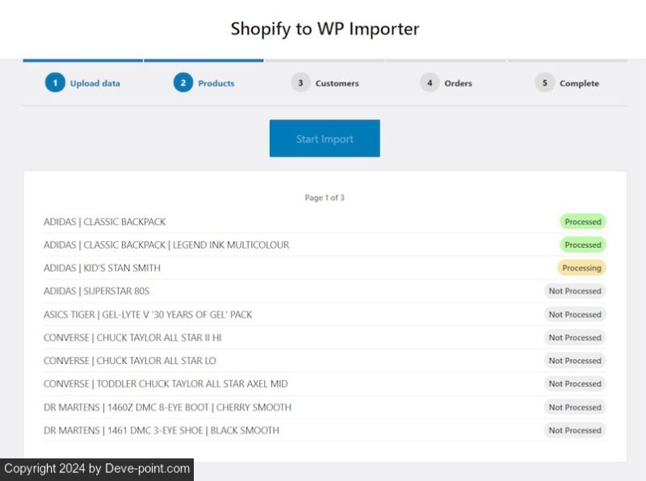Click the step 2 circle icon
The image size is (646, 481).
[182, 82]
